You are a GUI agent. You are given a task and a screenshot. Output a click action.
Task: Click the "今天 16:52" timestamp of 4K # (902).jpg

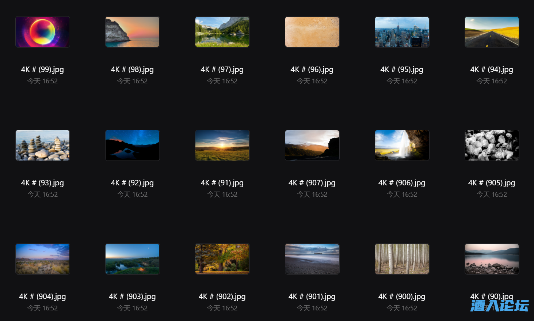(x=222, y=308)
